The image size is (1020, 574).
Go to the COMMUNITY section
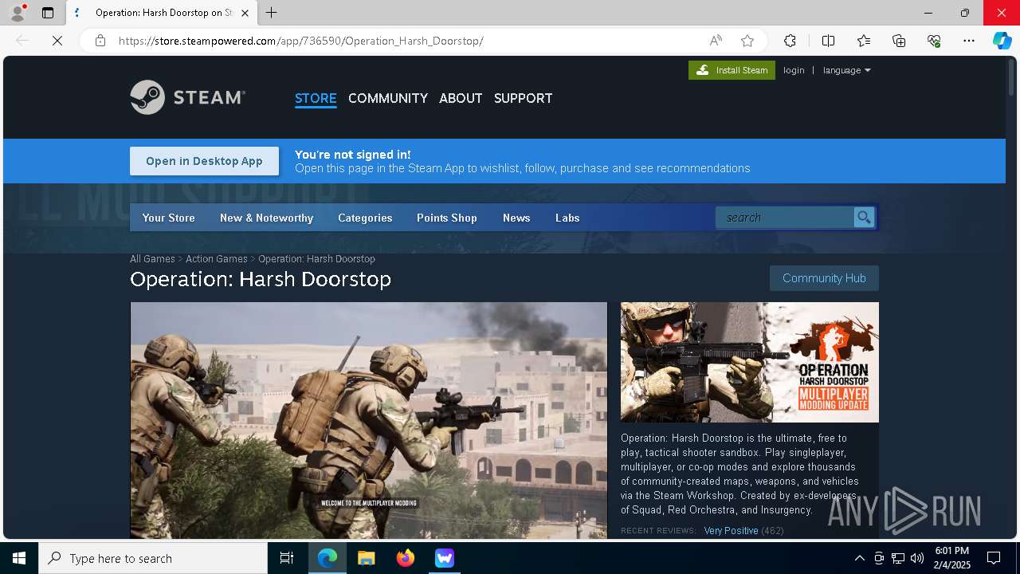click(388, 98)
